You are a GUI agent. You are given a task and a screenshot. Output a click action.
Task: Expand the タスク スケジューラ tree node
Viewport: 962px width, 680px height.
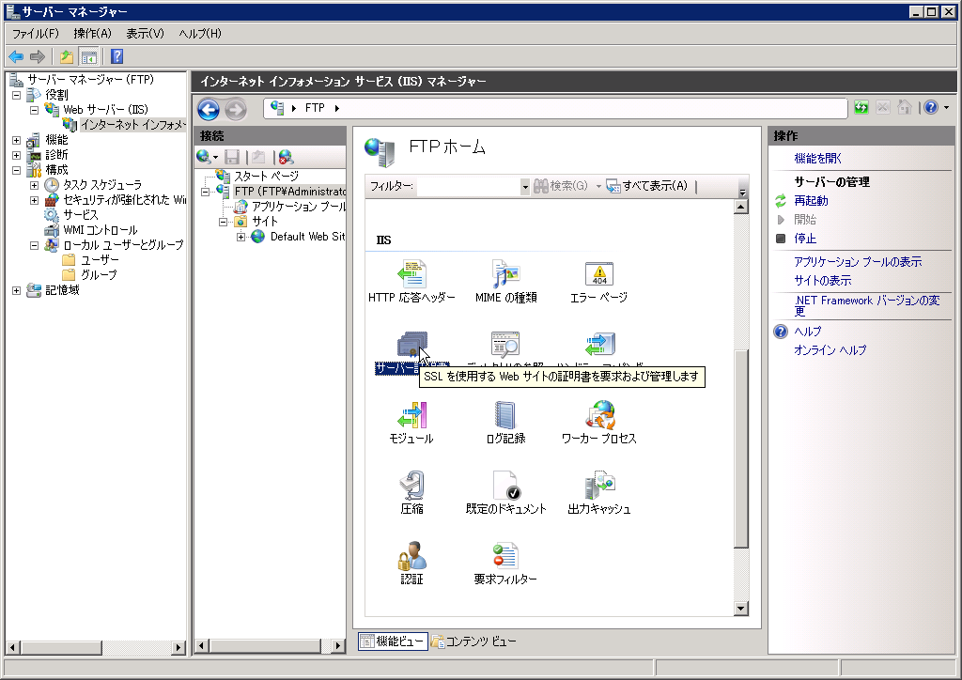click(x=35, y=185)
